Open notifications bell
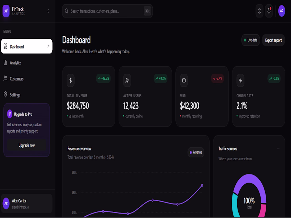The height and width of the screenshot is (218, 291). tap(269, 11)
